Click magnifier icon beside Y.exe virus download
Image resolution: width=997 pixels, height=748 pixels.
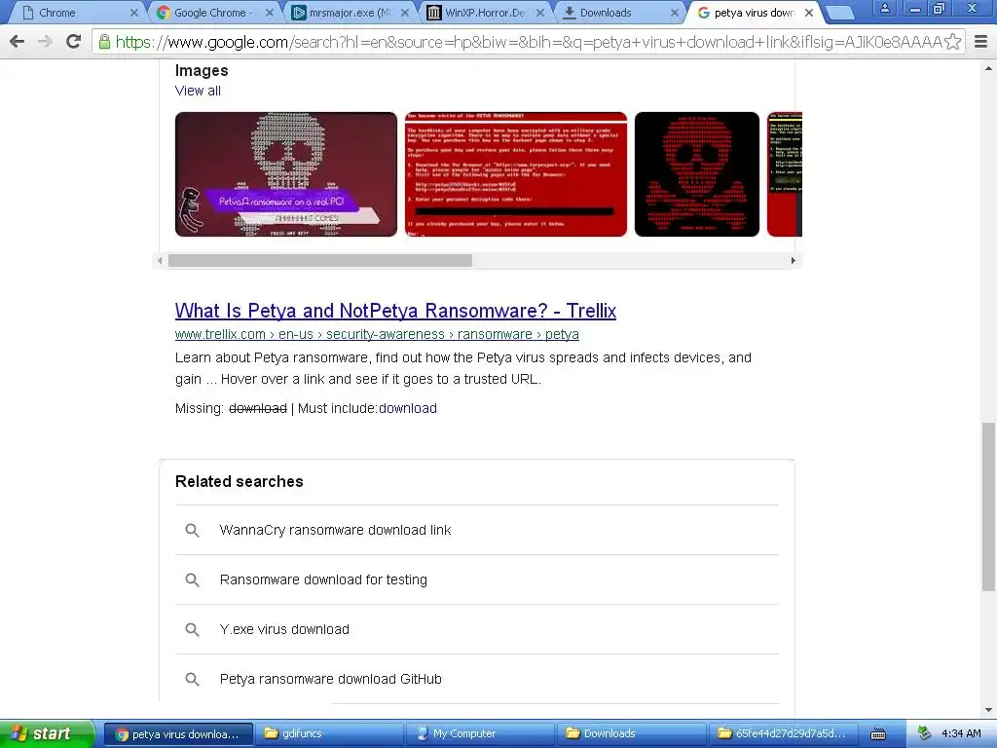192,630
